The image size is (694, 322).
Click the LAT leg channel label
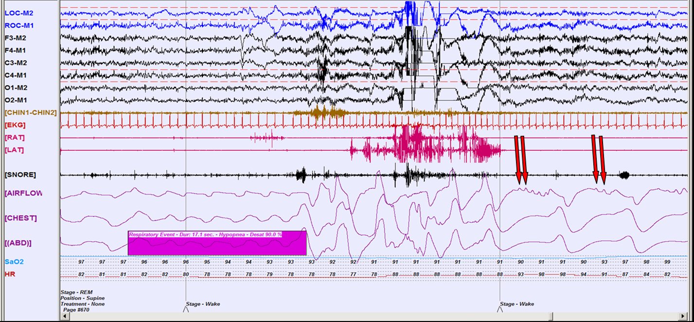point(14,150)
